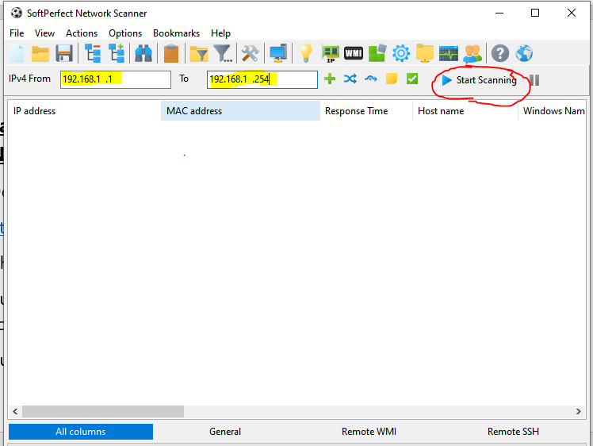Open program options wrench icon
The height and width of the screenshot is (446, 593).
(250, 53)
